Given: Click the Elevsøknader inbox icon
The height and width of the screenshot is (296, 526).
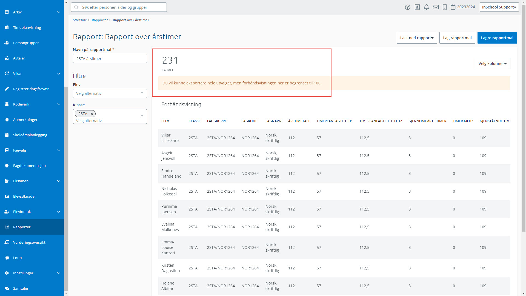Looking at the screenshot, I should coord(7,196).
